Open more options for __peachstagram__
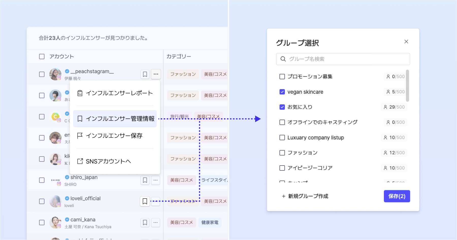Screen dimensions: 457x240 156,74
